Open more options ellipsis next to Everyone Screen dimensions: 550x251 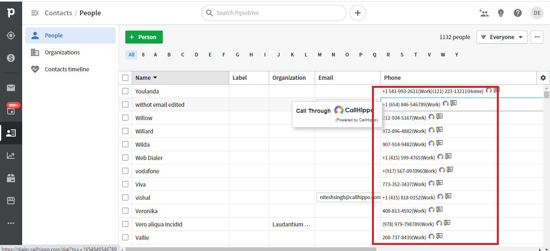click(537, 37)
